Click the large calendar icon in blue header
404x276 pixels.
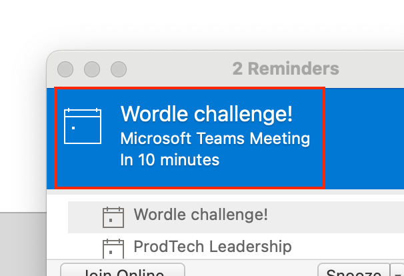[x=83, y=125]
